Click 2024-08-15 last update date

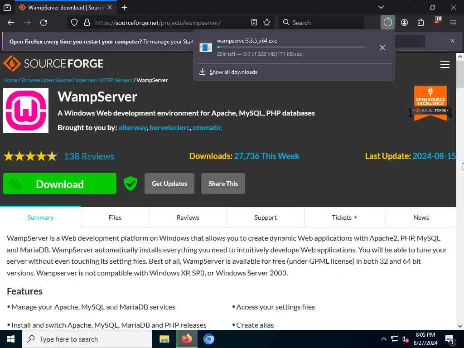coord(434,156)
